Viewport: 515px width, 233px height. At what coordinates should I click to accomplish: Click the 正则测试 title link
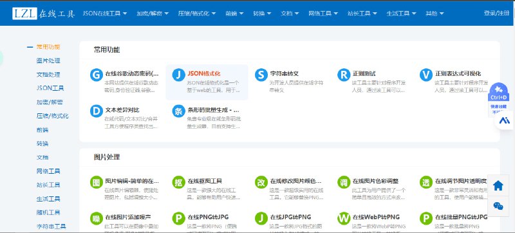coord(364,73)
